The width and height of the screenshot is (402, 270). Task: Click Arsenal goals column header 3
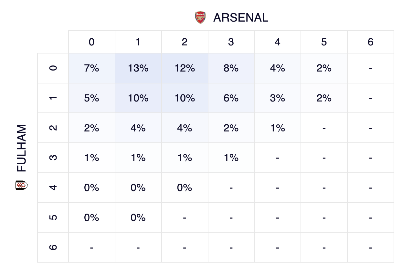point(231,42)
